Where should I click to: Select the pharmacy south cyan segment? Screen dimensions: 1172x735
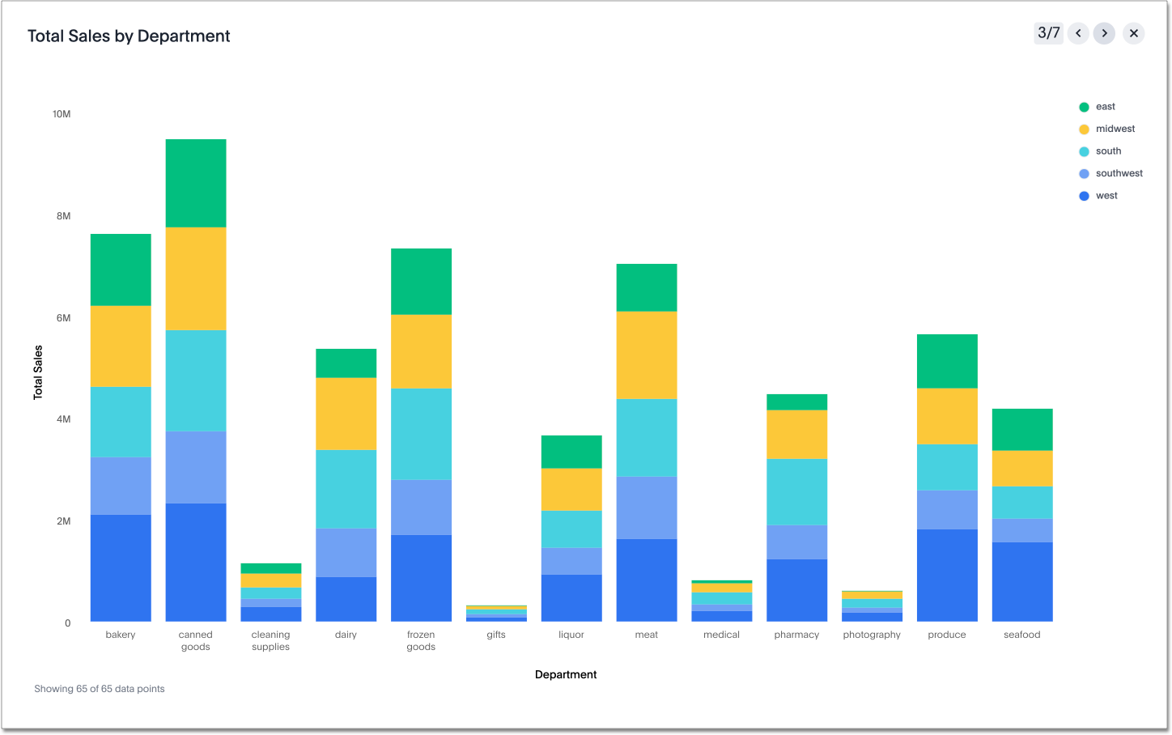[x=796, y=491]
